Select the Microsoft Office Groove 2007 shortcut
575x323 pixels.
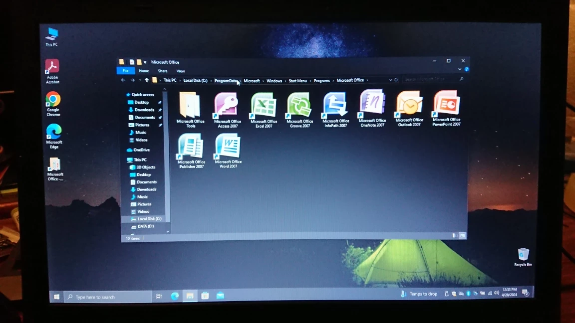tap(299, 110)
